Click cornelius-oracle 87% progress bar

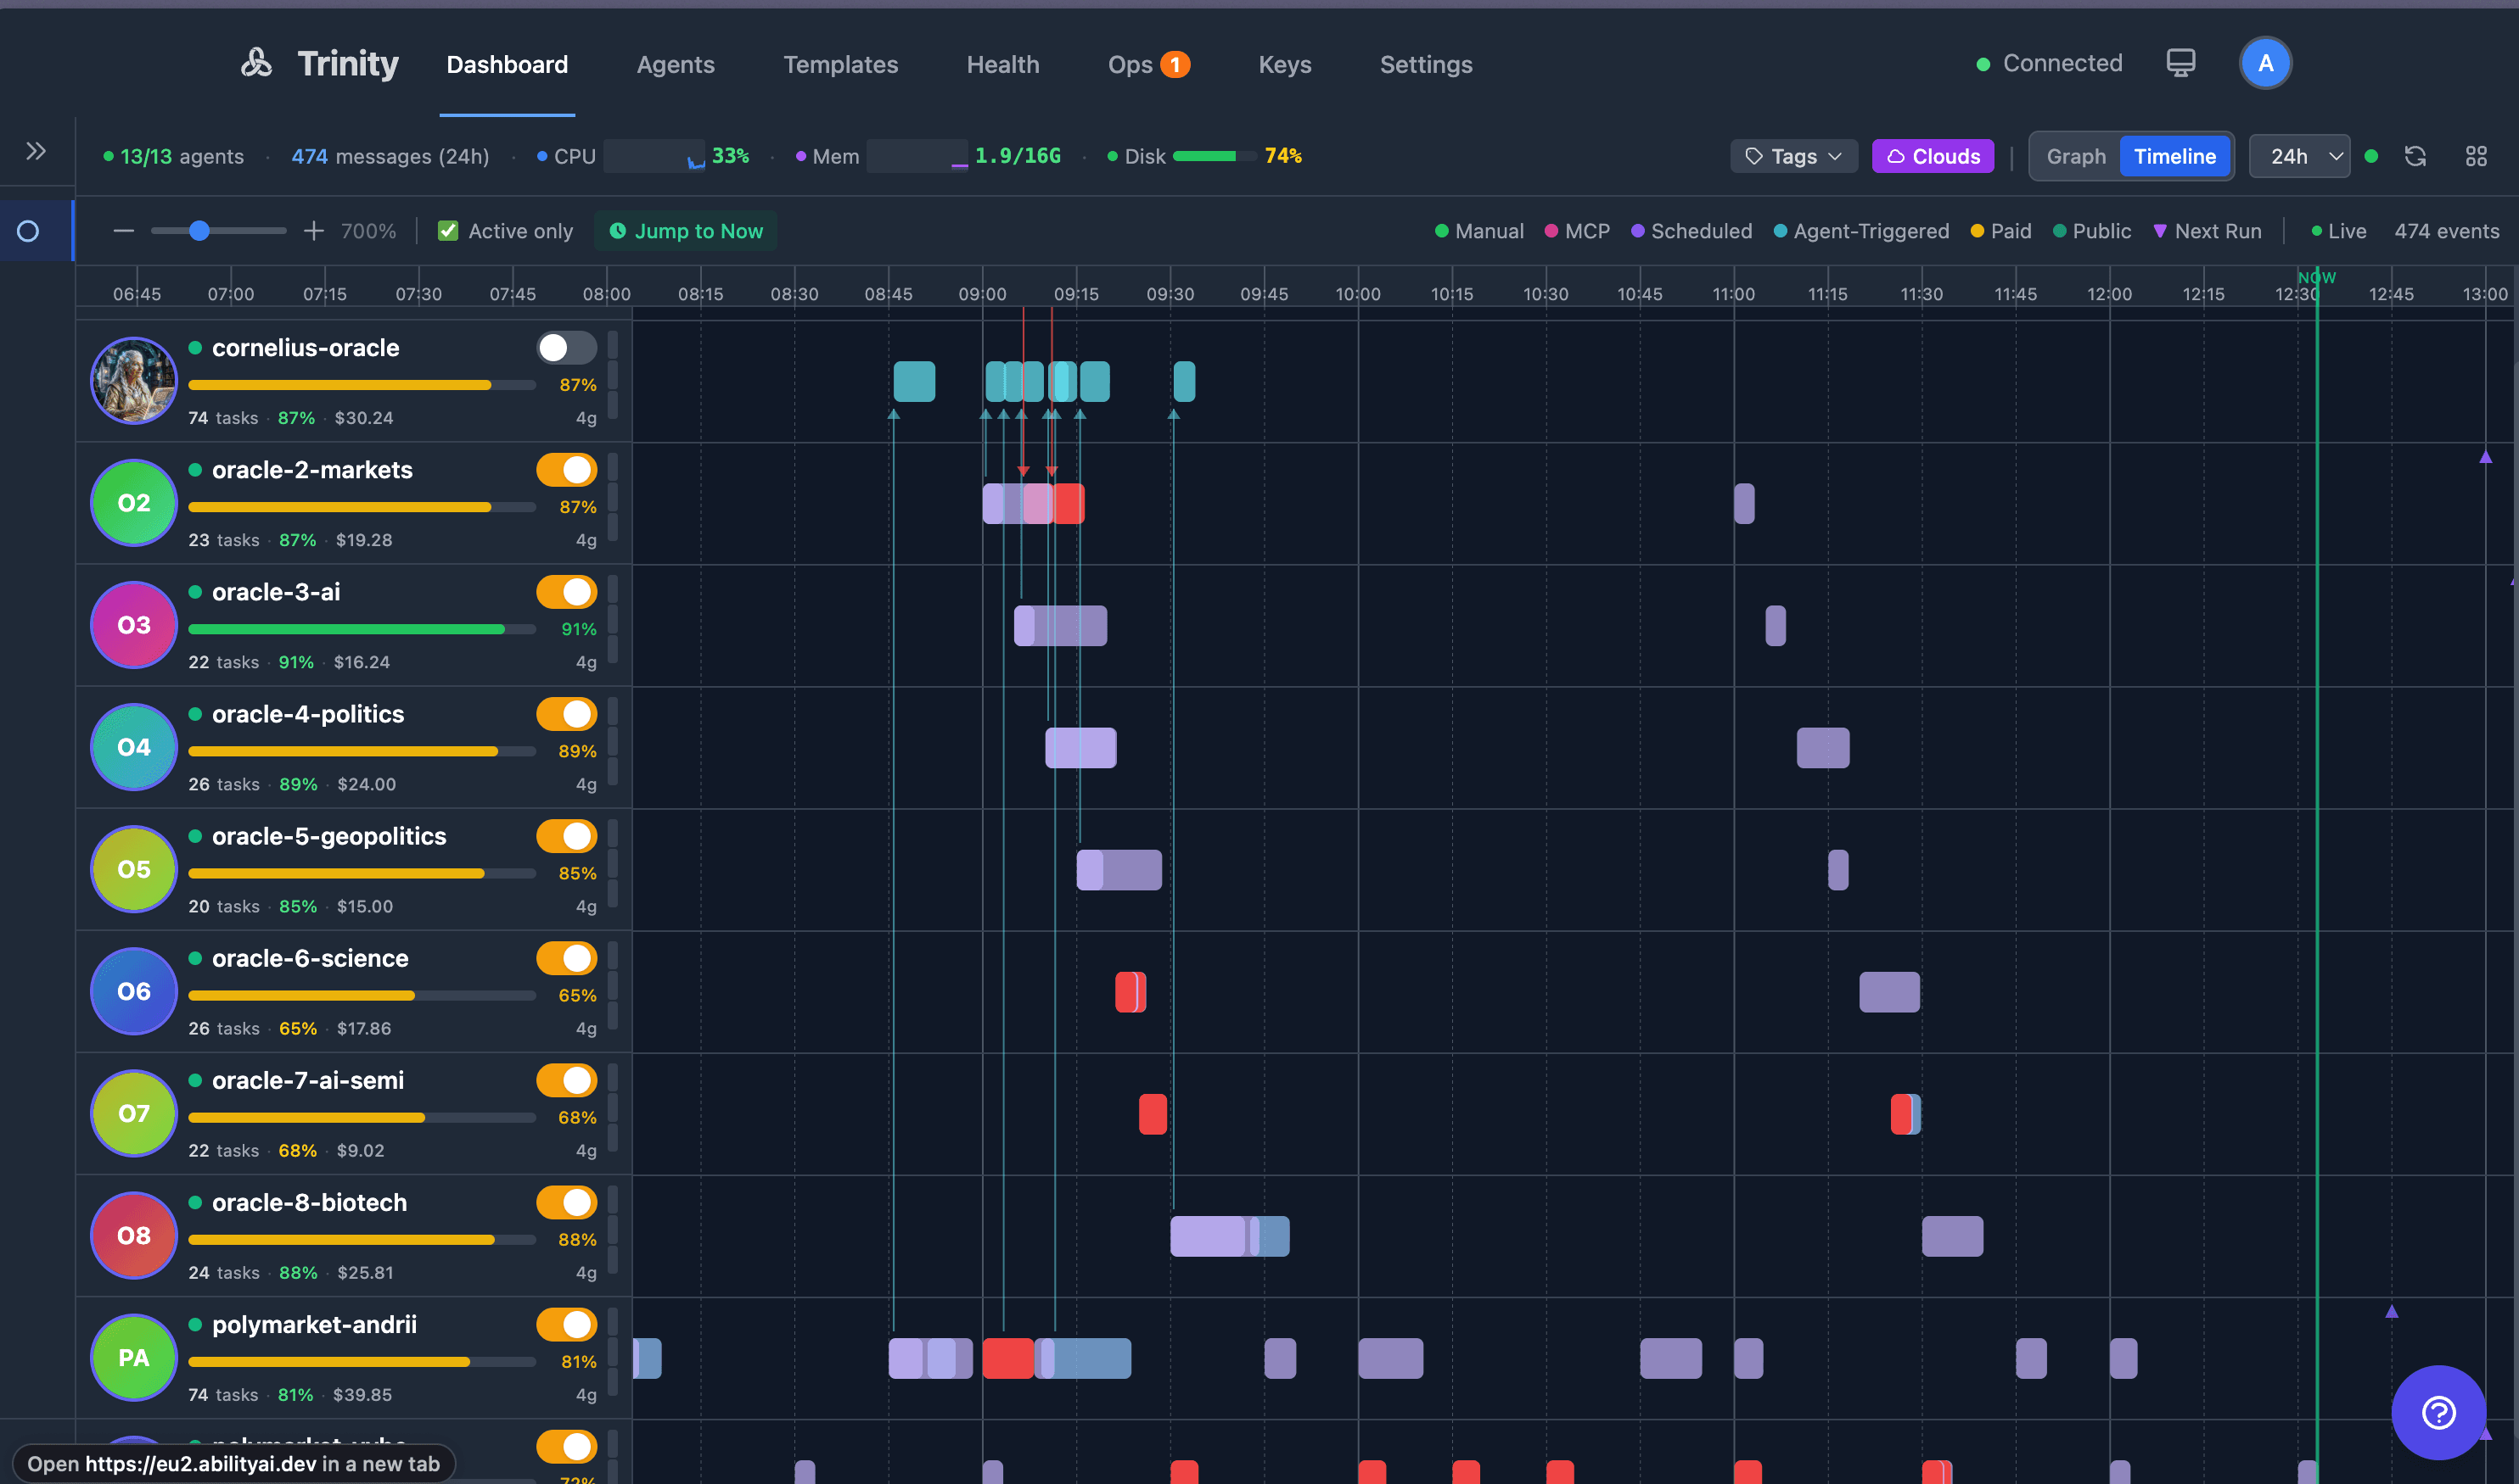click(362, 385)
